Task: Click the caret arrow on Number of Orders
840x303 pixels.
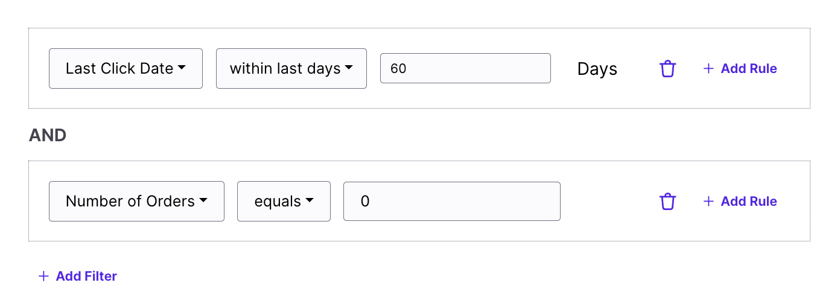Action: 203,201
